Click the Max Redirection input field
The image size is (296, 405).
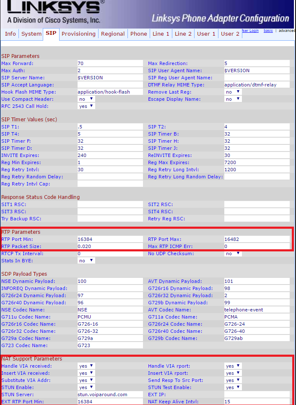[257, 63]
